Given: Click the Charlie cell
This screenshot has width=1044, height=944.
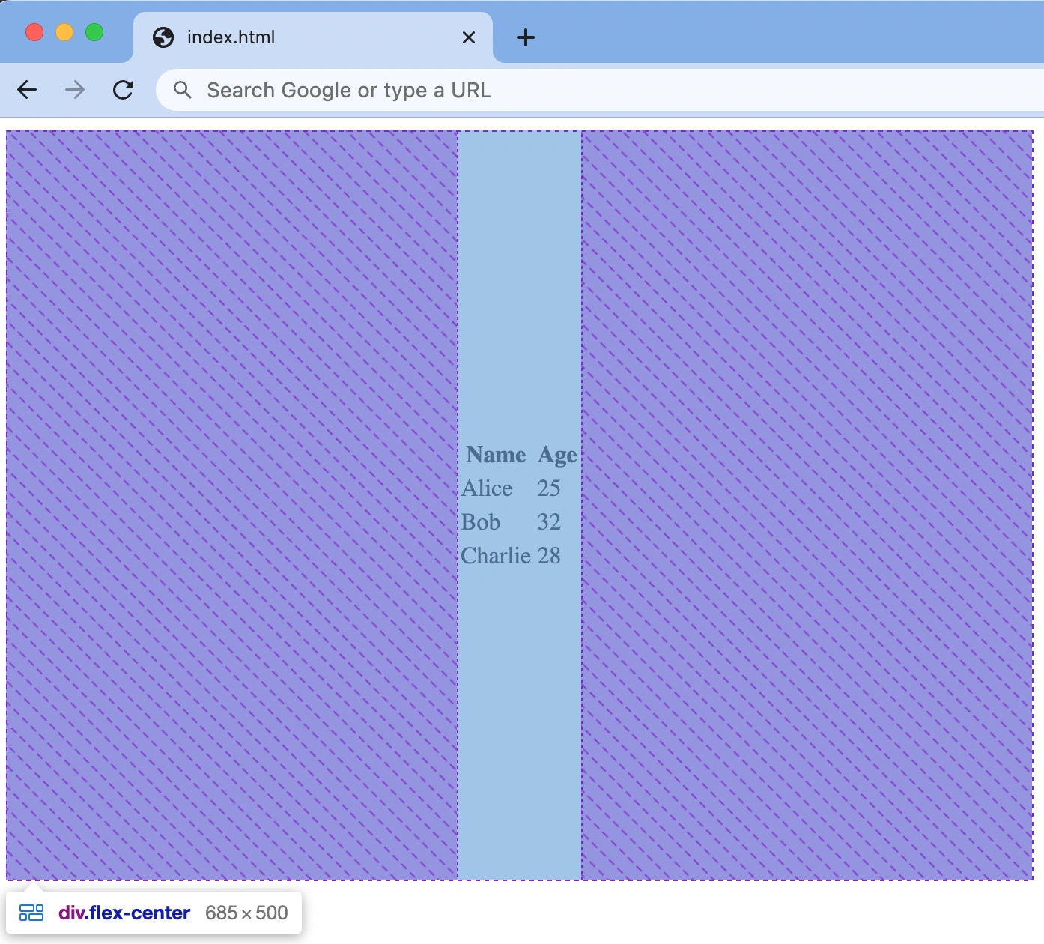Looking at the screenshot, I should [x=496, y=556].
